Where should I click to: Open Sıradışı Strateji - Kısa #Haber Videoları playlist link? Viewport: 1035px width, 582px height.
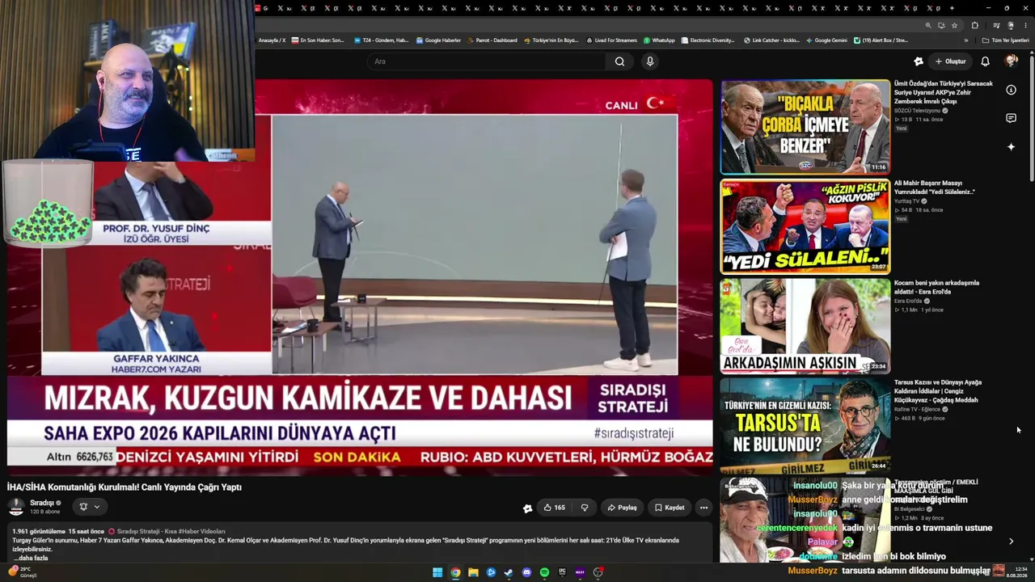click(x=171, y=531)
